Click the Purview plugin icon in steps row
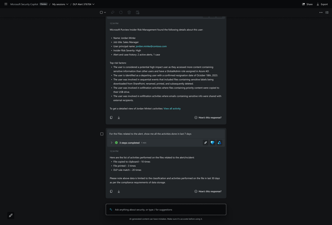The width and height of the screenshot is (332, 225). 219,143
